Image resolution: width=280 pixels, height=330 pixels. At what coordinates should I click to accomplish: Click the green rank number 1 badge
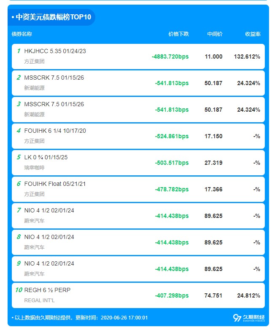pos(19,51)
